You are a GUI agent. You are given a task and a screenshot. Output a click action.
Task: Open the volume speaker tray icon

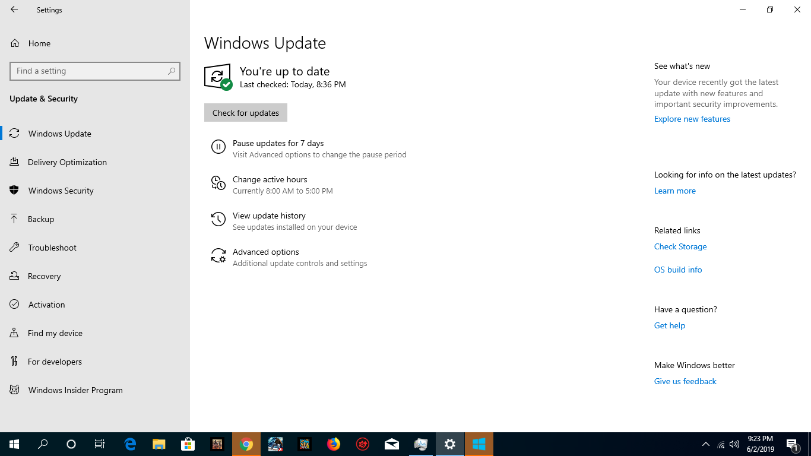coord(735,444)
